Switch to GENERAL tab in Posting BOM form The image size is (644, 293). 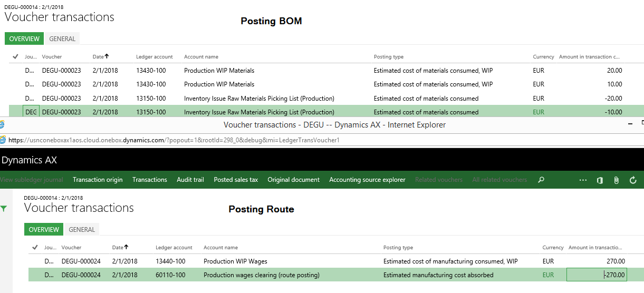62,39
